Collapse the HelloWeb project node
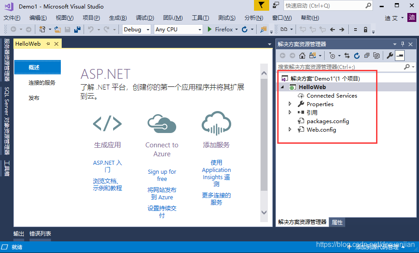Screen dimensions: 419x253 (283, 87)
